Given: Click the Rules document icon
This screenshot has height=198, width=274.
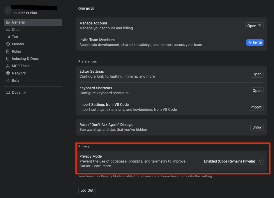Looking at the screenshot, I should tap(8, 51).
